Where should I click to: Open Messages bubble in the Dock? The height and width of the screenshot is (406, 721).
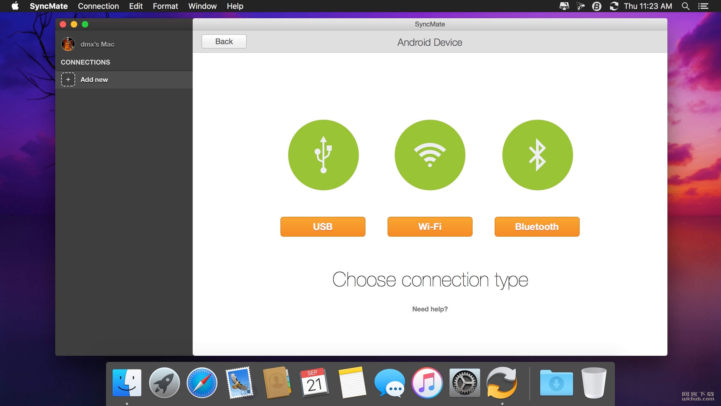tap(389, 383)
